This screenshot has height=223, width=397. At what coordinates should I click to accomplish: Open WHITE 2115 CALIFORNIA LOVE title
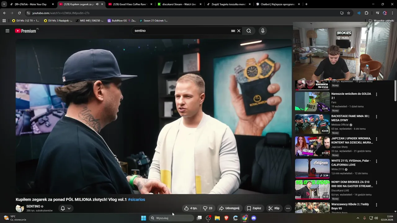351,163
